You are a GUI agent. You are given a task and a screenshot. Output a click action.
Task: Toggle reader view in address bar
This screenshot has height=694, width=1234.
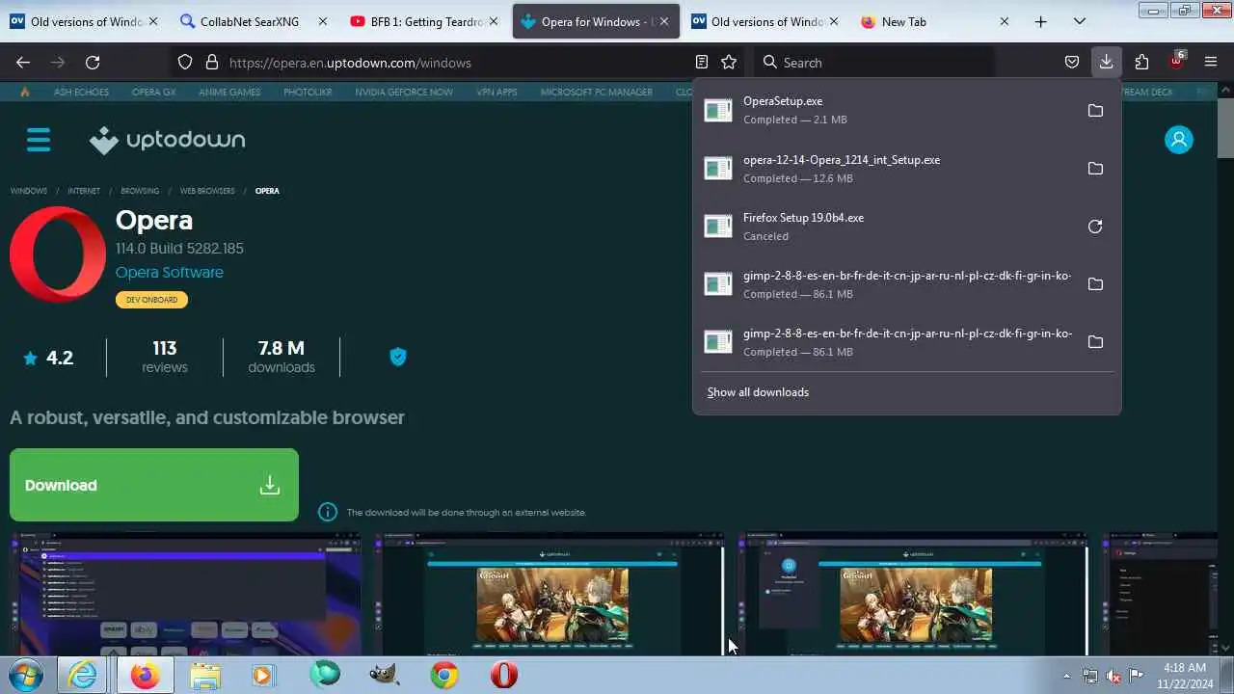click(x=702, y=62)
